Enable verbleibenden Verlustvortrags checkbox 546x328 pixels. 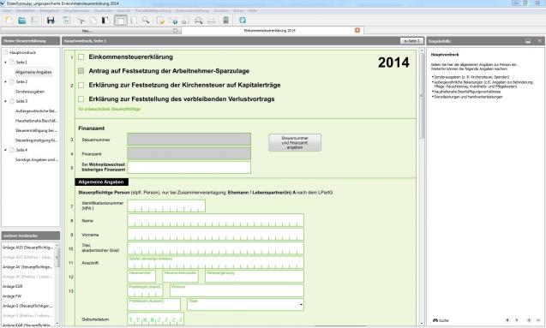pos(81,99)
